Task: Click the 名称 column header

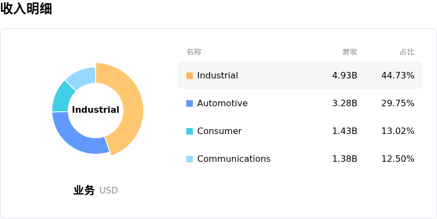Action: [194, 52]
